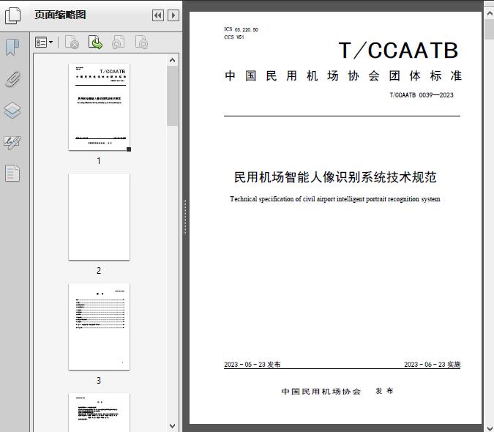Click rotate pages clockwise icon
Image resolution: width=494 pixels, height=432 pixels.
click(141, 42)
